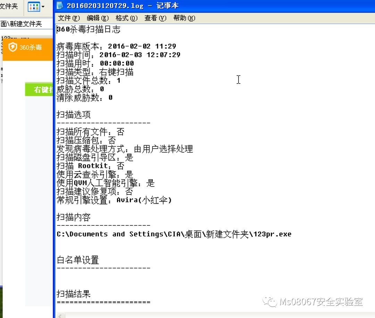375x318 pixels.
Task: Click the line 使用云查杀引擎: 是
Action: [x=95, y=175]
